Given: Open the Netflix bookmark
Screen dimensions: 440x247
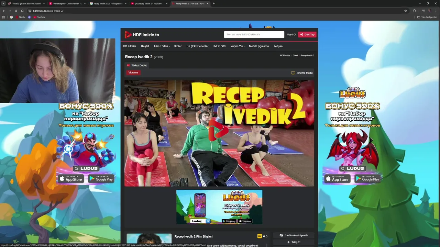Looking at the screenshot, I should point(21,17).
